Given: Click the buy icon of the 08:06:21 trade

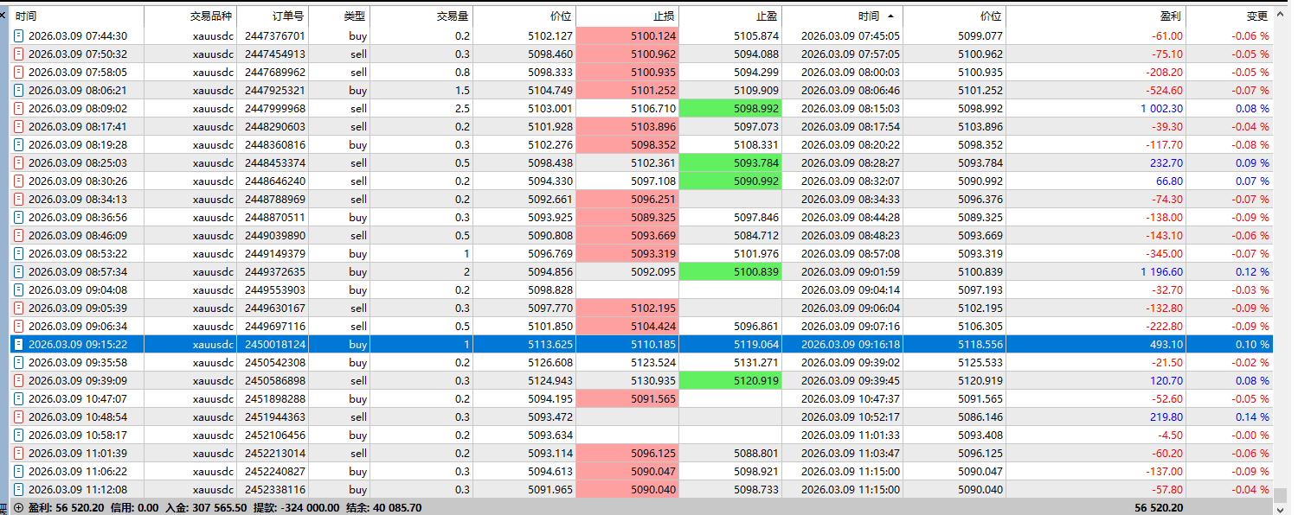Looking at the screenshot, I should [x=19, y=90].
